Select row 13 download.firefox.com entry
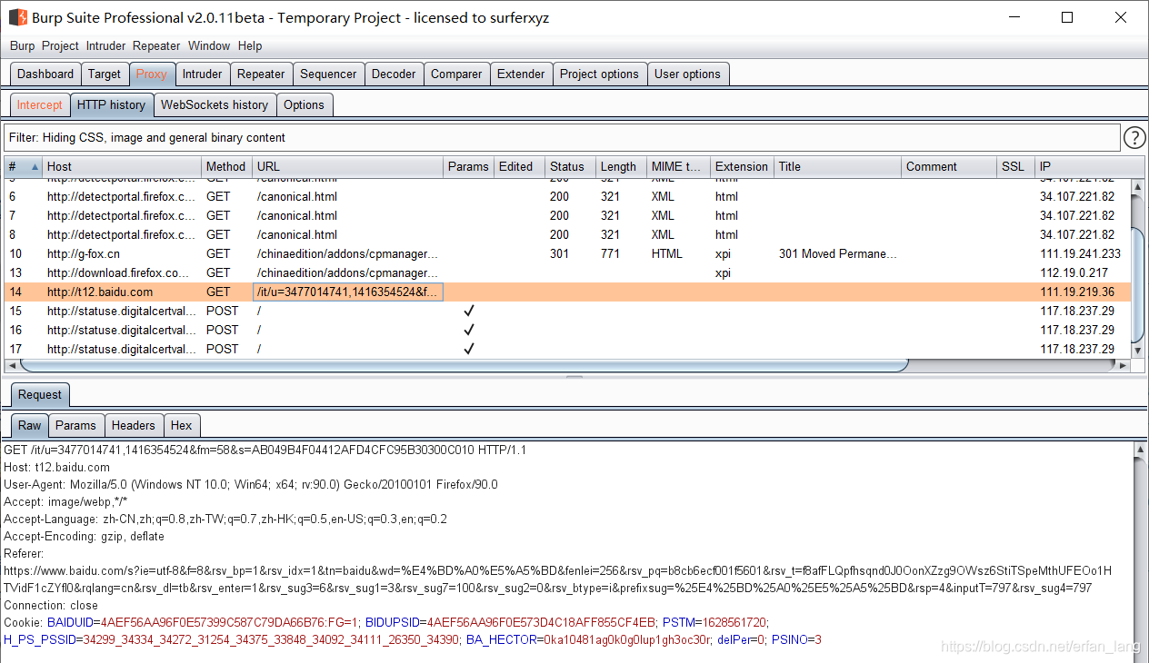 (568, 272)
